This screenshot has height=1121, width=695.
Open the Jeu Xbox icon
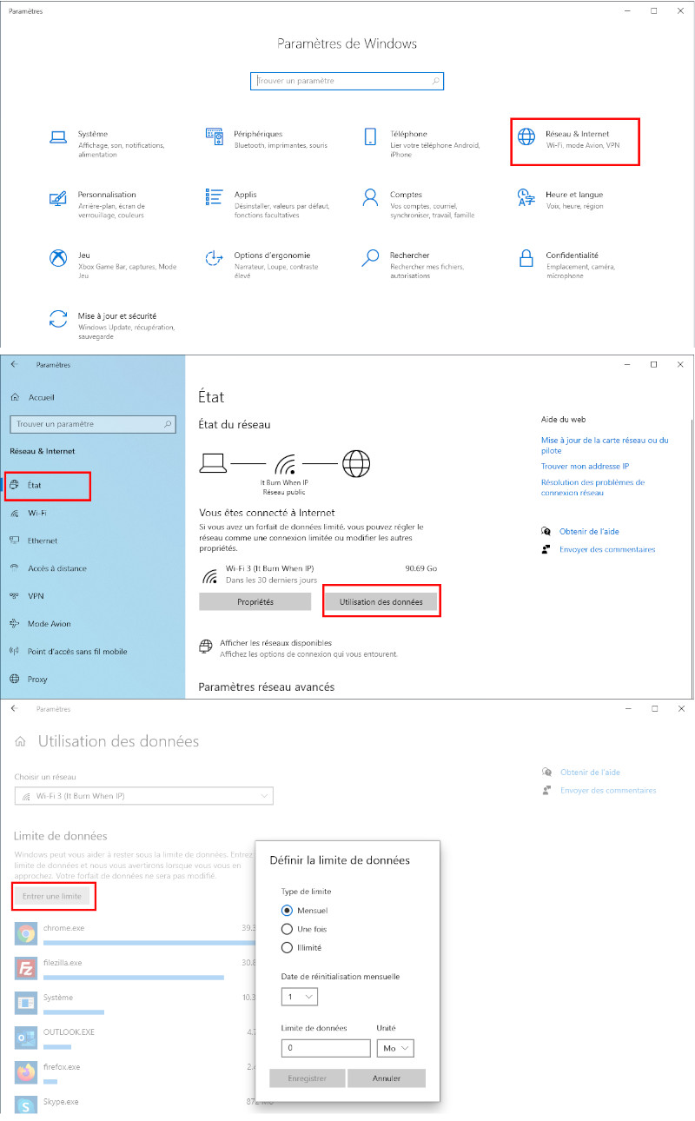58,257
